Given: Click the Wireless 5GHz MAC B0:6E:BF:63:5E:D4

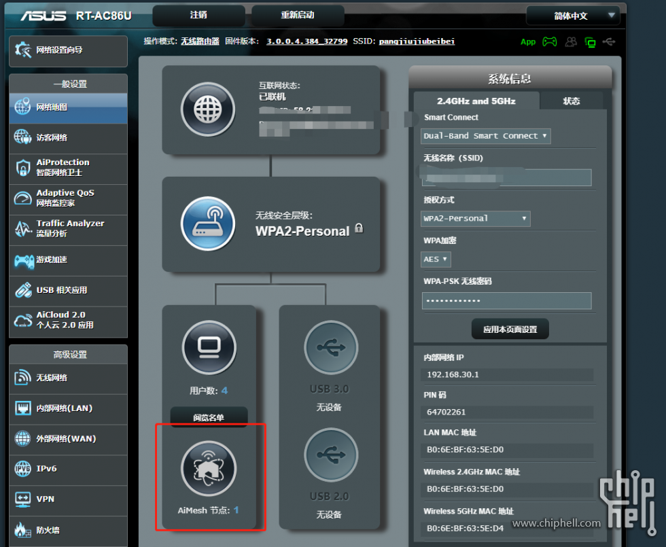Looking at the screenshot, I should pyautogui.click(x=465, y=528).
